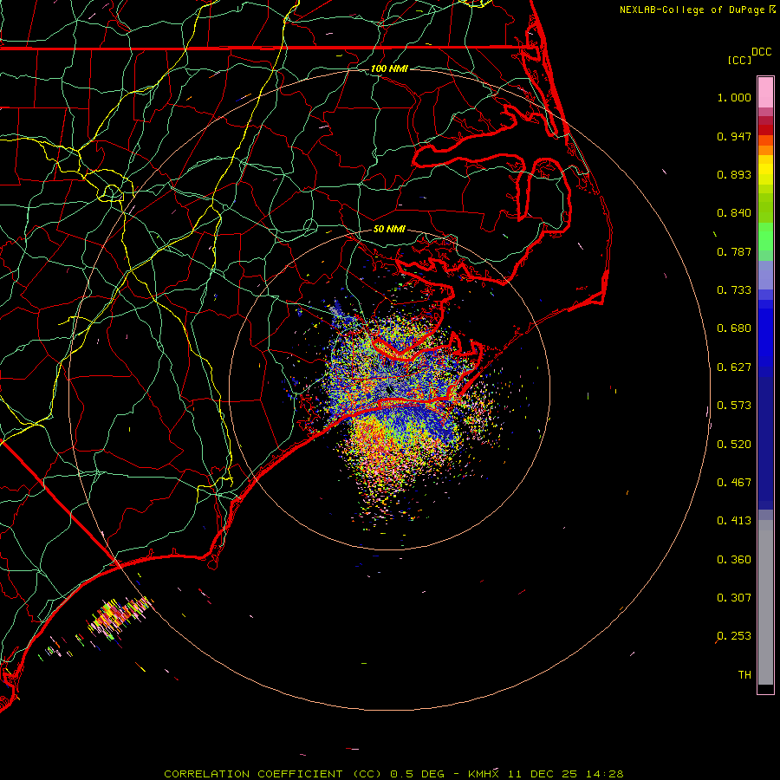This screenshot has width=780, height=780.
Task: Click the 1.000 scale value
Action: [734, 97]
